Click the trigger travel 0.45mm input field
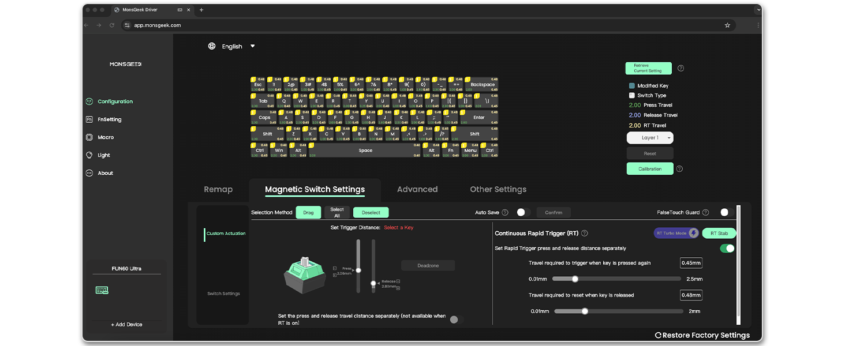 (x=690, y=263)
